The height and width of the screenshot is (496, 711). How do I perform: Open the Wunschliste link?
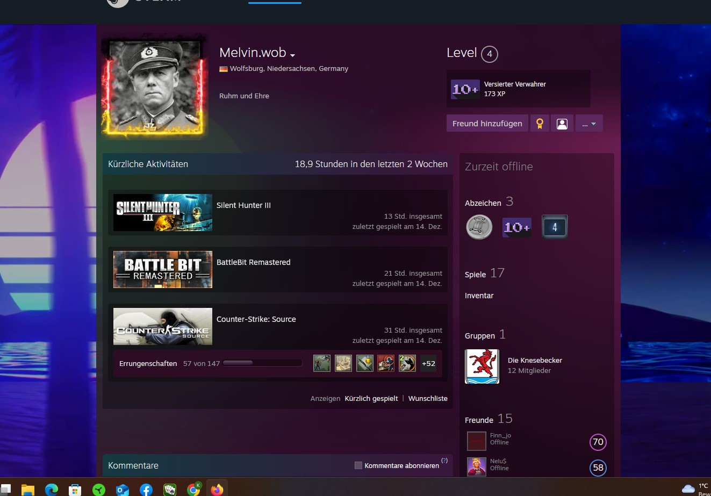point(428,399)
